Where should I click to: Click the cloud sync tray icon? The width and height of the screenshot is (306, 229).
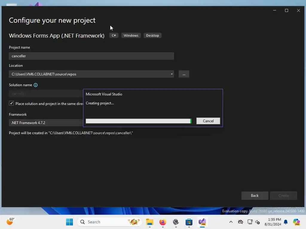point(241,222)
